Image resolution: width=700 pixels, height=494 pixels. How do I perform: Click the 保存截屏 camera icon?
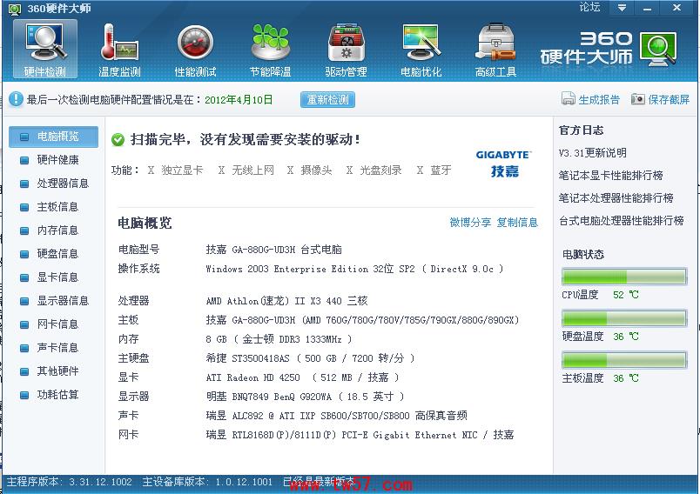(638, 99)
